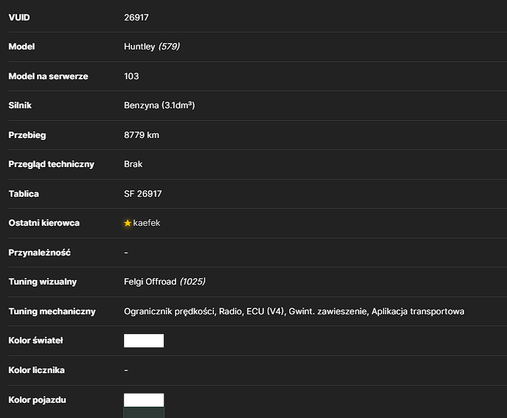This screenshot has height=418, width=507.
Task: Click the Felgi Offroad tuning entry
Action: [150, 282]
